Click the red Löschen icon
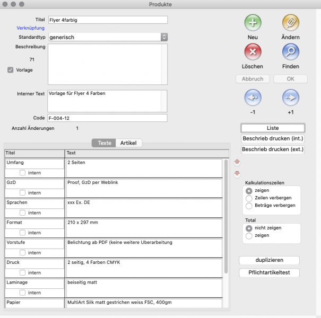Image resolution: width=321 pixels, height=318 pixels. pyautogui.click(x=253, y=52)
